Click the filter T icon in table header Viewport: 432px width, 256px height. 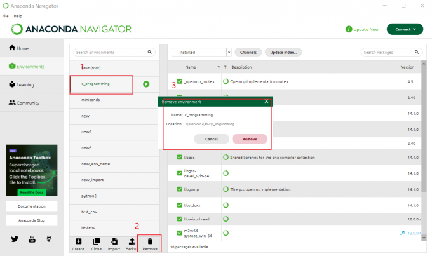coord(225,67)
